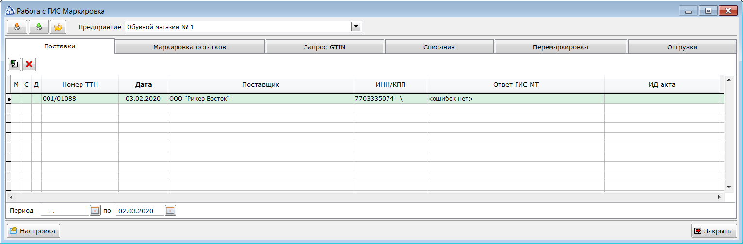Image resolution: width=743 pixels, height=244 pixels.
Task: Click the green document icon under Поставки
Action: 15,64
